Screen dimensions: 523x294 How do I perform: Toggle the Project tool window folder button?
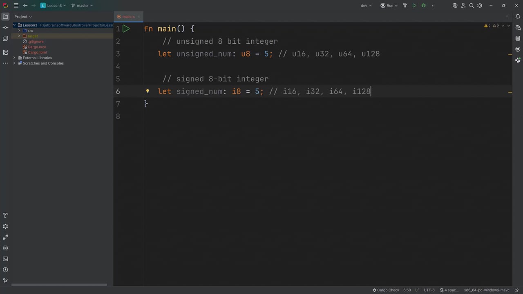[x=5, y=17]
